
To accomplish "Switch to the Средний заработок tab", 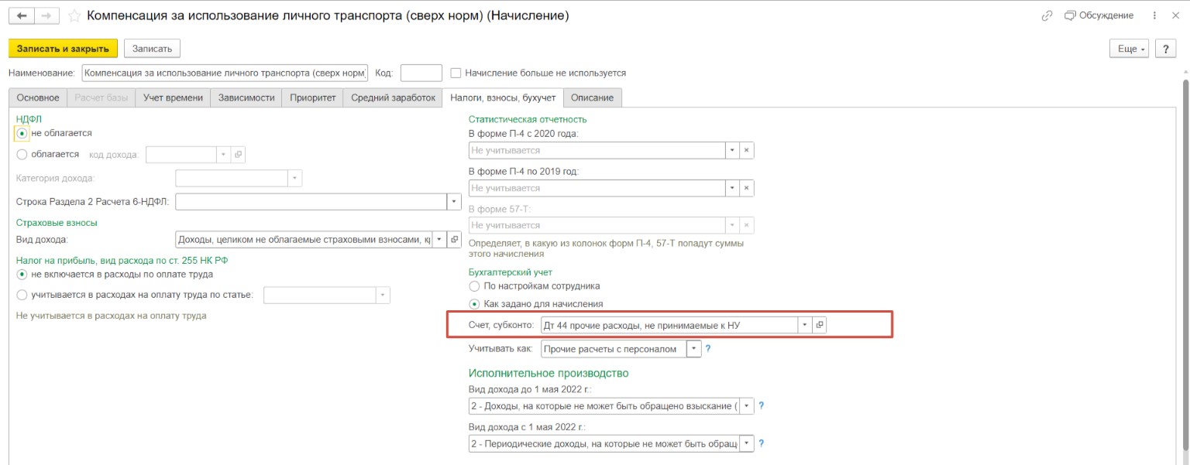I will point(392,97).
